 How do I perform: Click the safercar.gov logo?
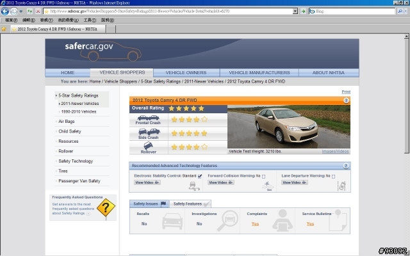[103, 51]
